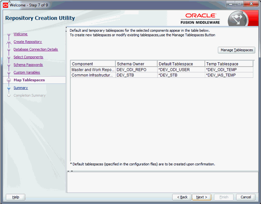Click the Manage Tablespaces button
261x204 pixels.
237,50
